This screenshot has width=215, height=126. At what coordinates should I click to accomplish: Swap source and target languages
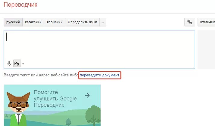tap(190, 22)
